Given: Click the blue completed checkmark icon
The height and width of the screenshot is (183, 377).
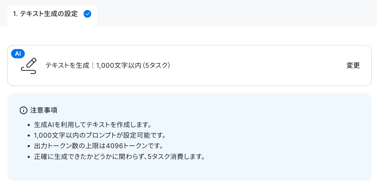Looking at the screenshot, I should point(87,14).
